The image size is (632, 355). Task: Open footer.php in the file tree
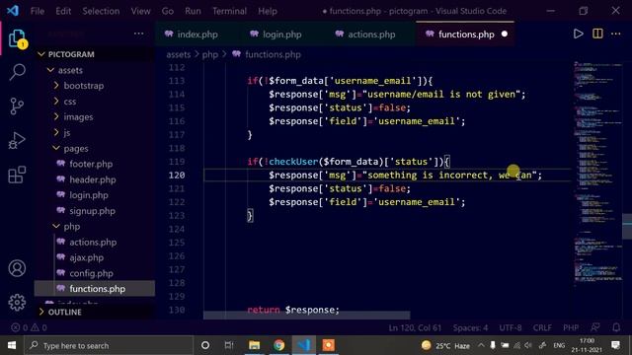point(91,164)
